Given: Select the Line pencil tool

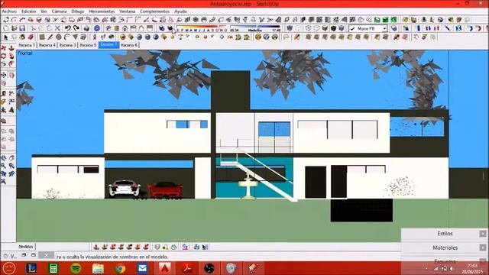Looking at the screenshot, I should (x=50, y=37).
